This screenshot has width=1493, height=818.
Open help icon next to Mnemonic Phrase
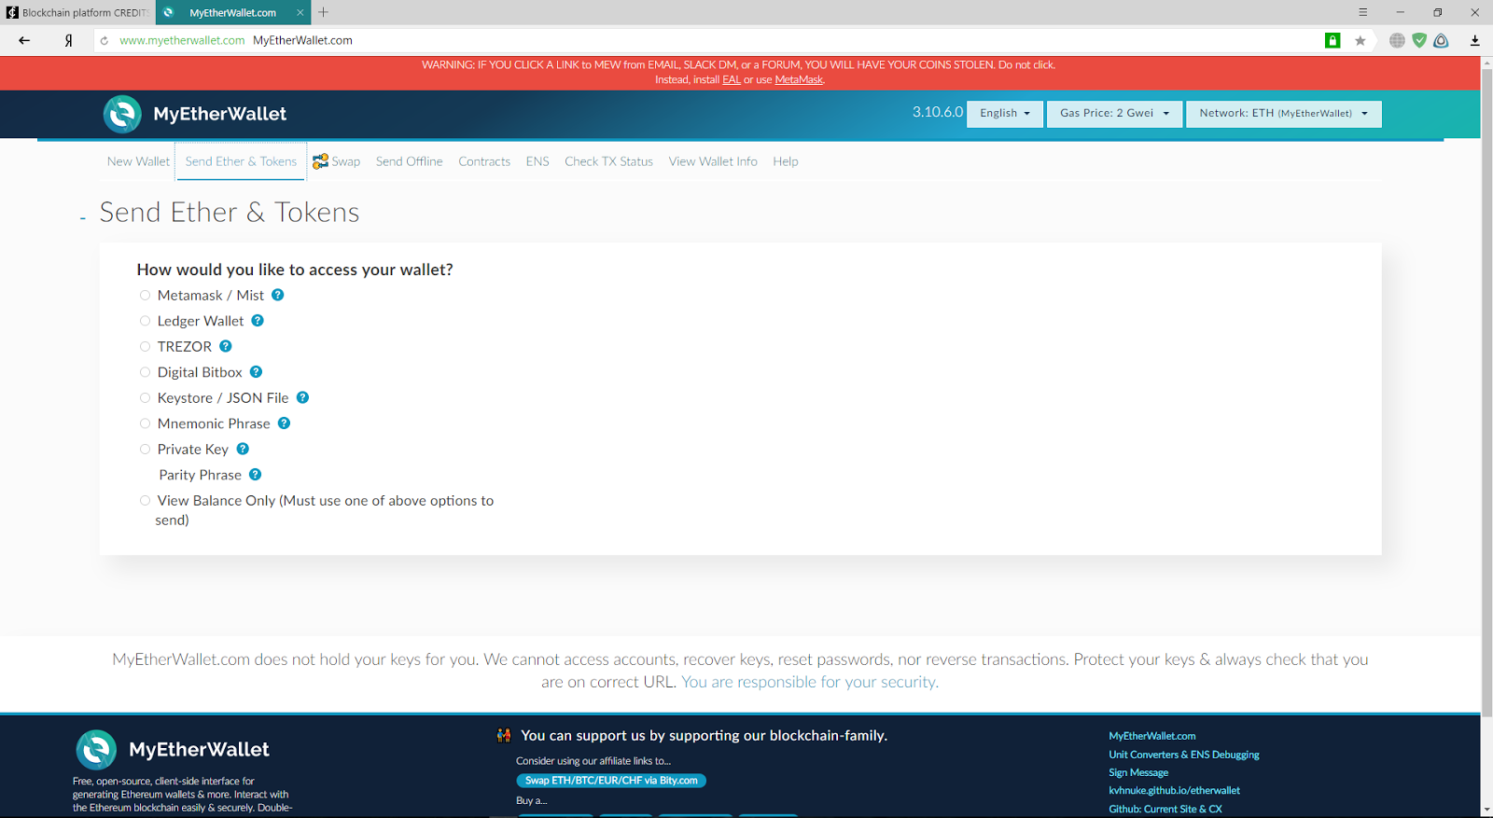coord(285,423)
